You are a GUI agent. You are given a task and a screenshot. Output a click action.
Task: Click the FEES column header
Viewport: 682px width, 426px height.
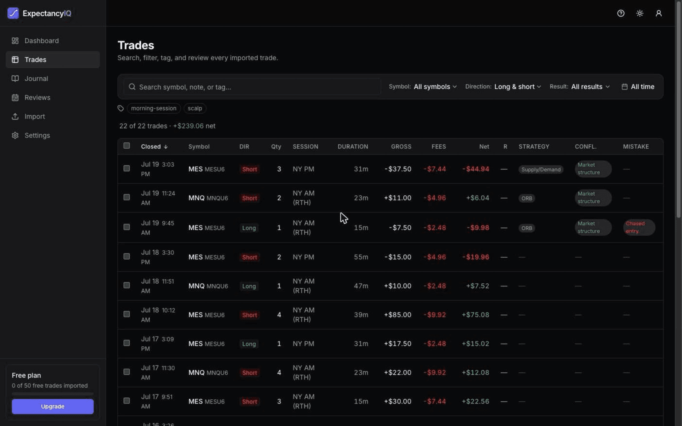[439, 147]
